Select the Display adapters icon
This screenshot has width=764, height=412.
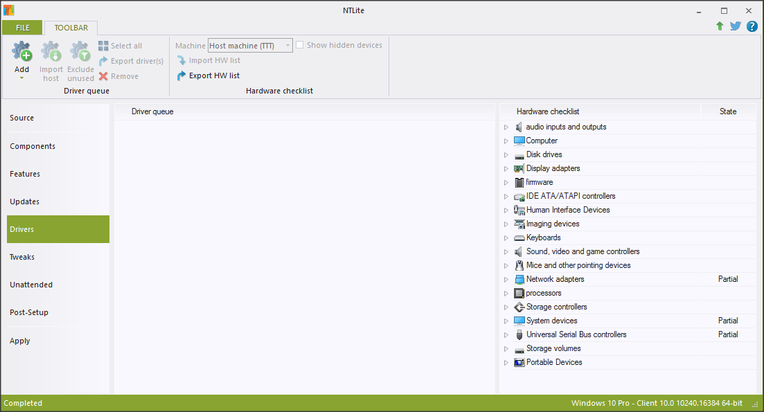coord(519,168)
